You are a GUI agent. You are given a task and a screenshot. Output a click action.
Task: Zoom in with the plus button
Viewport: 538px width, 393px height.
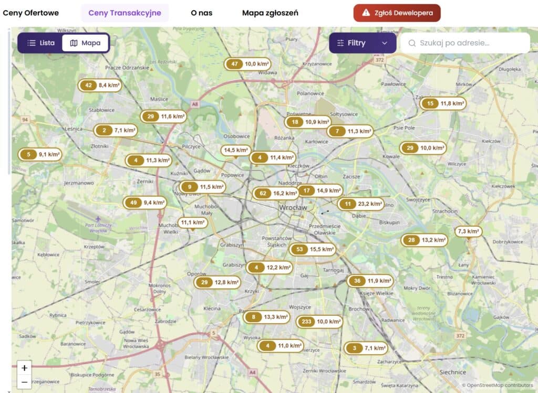[24, 368]
